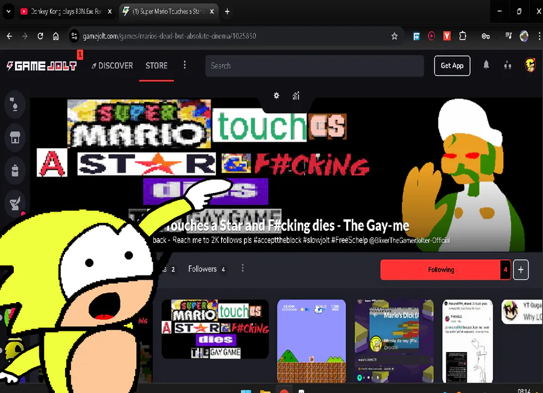Open the YT Guga thumbnail
The image size is (543, 393).
(x=522, y=312)
